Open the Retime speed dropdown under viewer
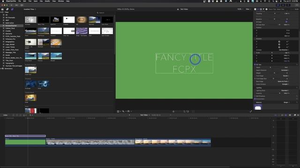300x168 pixels. [x=129, y=112]
